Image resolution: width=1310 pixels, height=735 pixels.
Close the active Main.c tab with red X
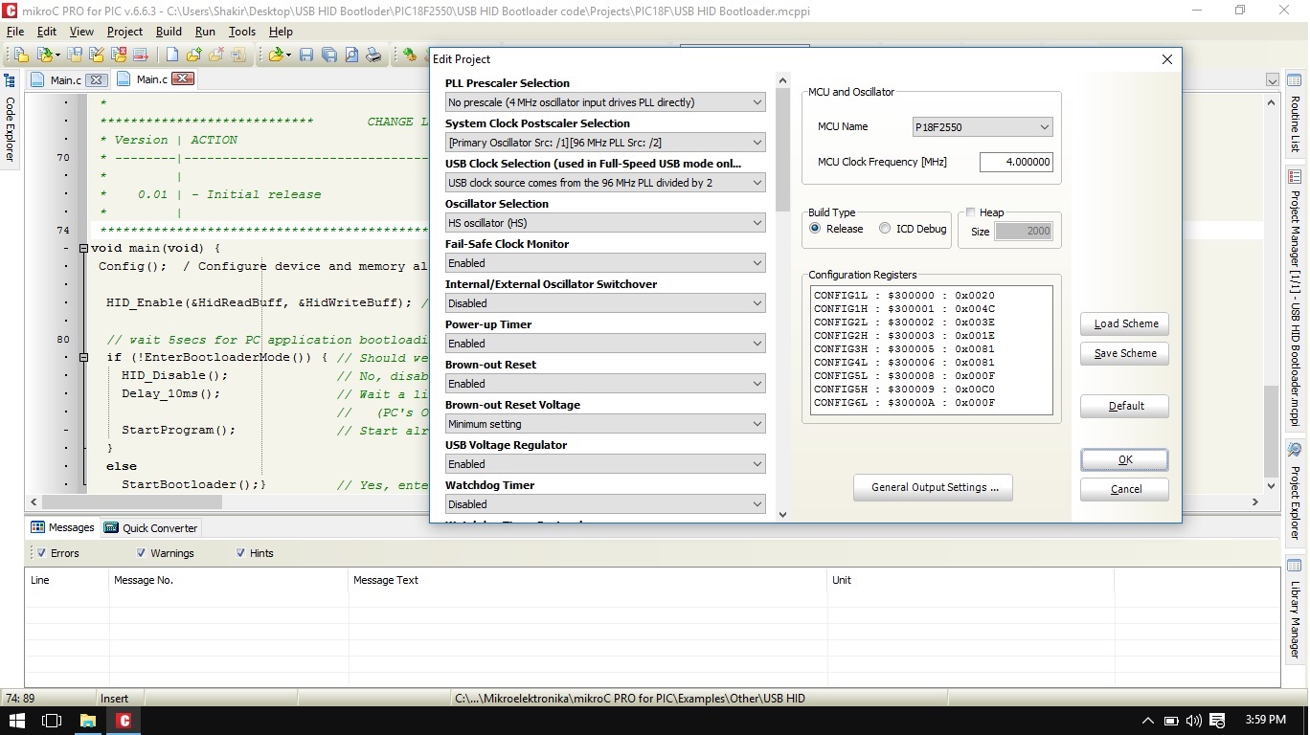click(182, 78)
